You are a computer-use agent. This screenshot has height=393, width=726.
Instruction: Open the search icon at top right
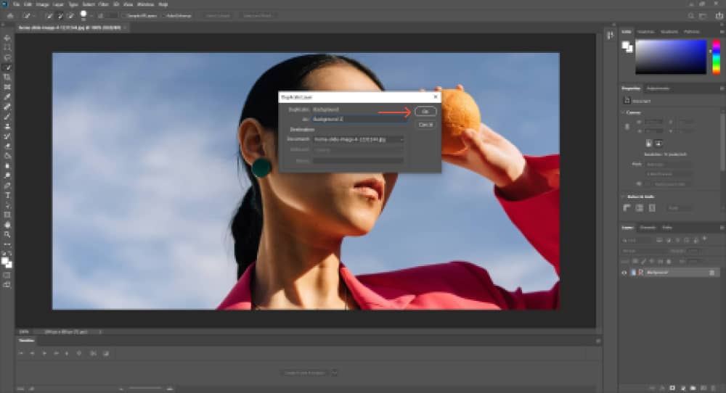691,16
